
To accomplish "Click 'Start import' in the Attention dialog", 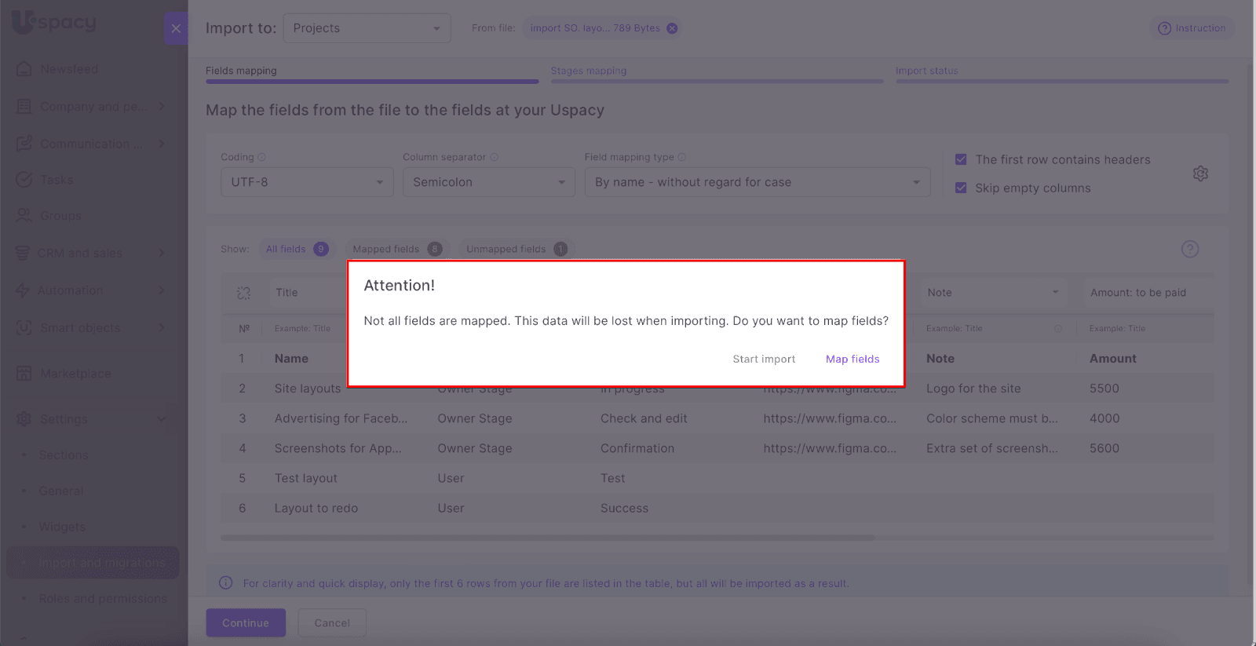I will tap(764, 359).
